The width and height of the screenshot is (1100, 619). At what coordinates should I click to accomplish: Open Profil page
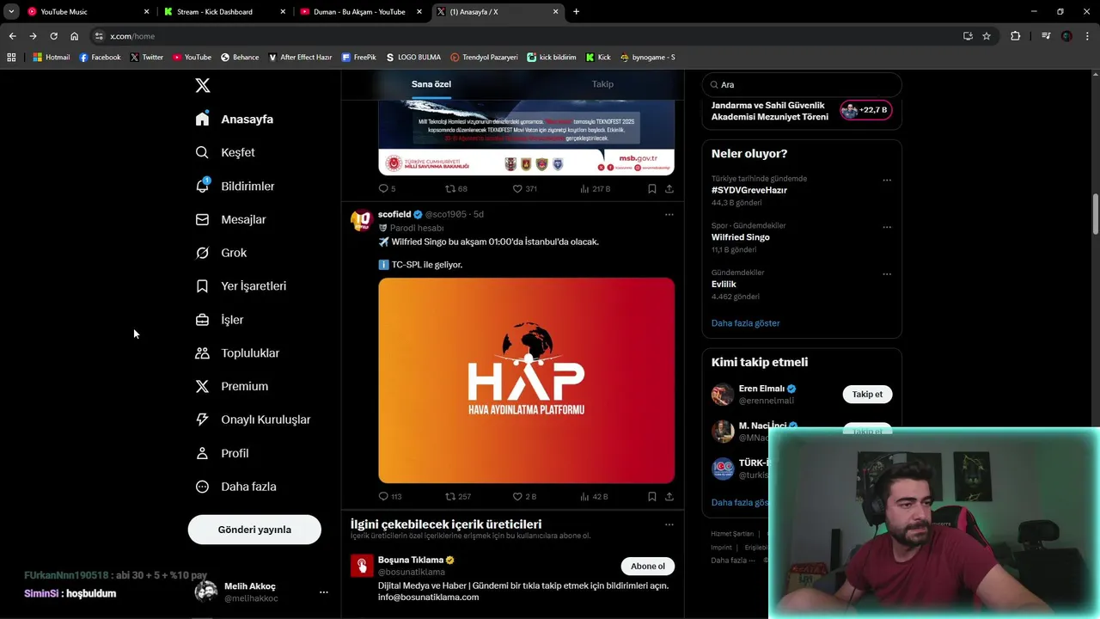(x=223, y=453)
